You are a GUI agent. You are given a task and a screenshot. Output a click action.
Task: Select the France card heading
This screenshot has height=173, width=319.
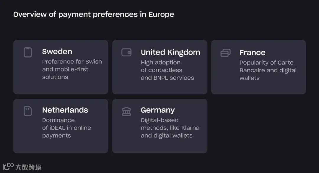[252, 53]
